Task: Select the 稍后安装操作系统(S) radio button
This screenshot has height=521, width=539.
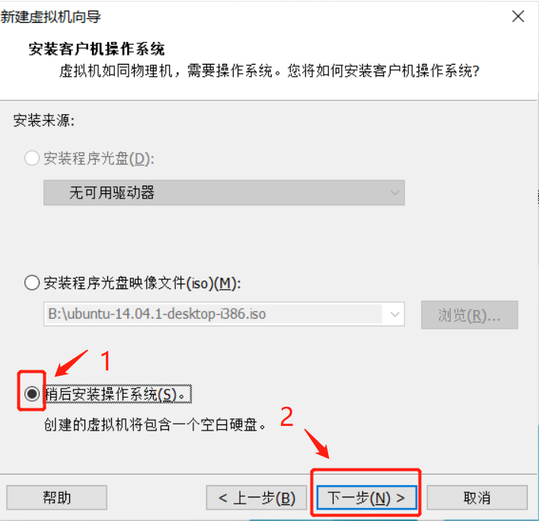Action: (32, 393)
